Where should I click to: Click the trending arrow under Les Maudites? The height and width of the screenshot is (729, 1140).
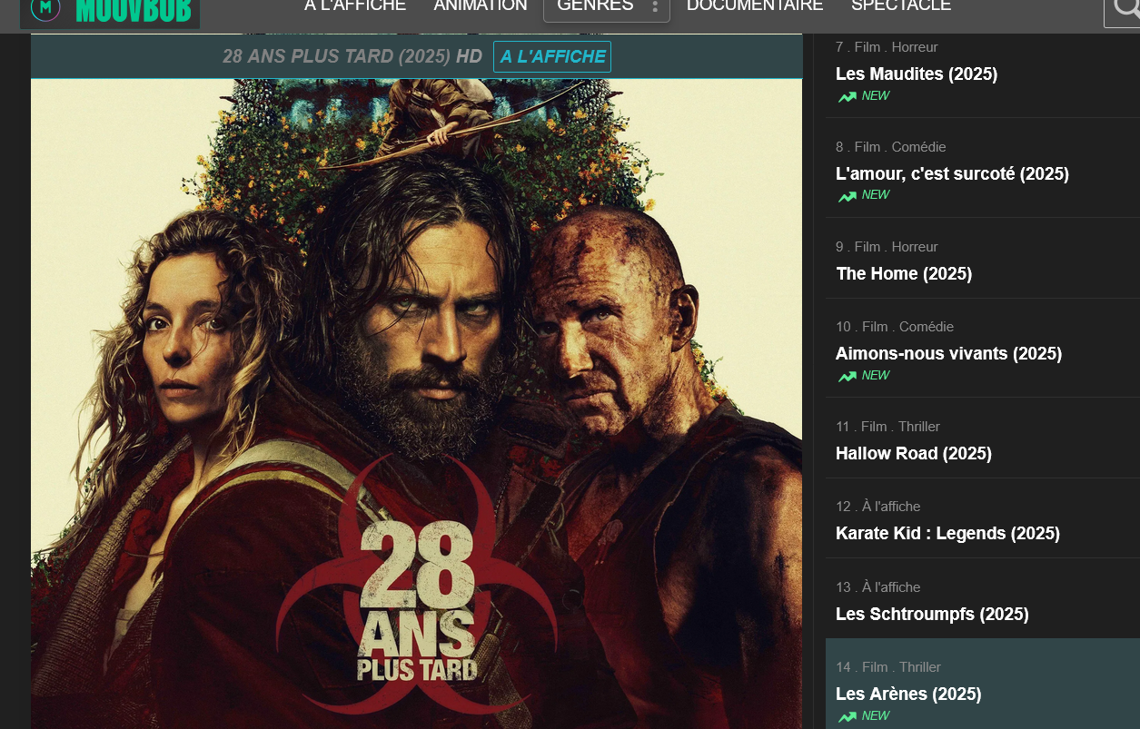coord(848,96)
